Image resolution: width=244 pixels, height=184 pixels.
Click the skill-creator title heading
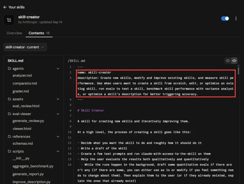pyautogui.click(x=29, y=17)
